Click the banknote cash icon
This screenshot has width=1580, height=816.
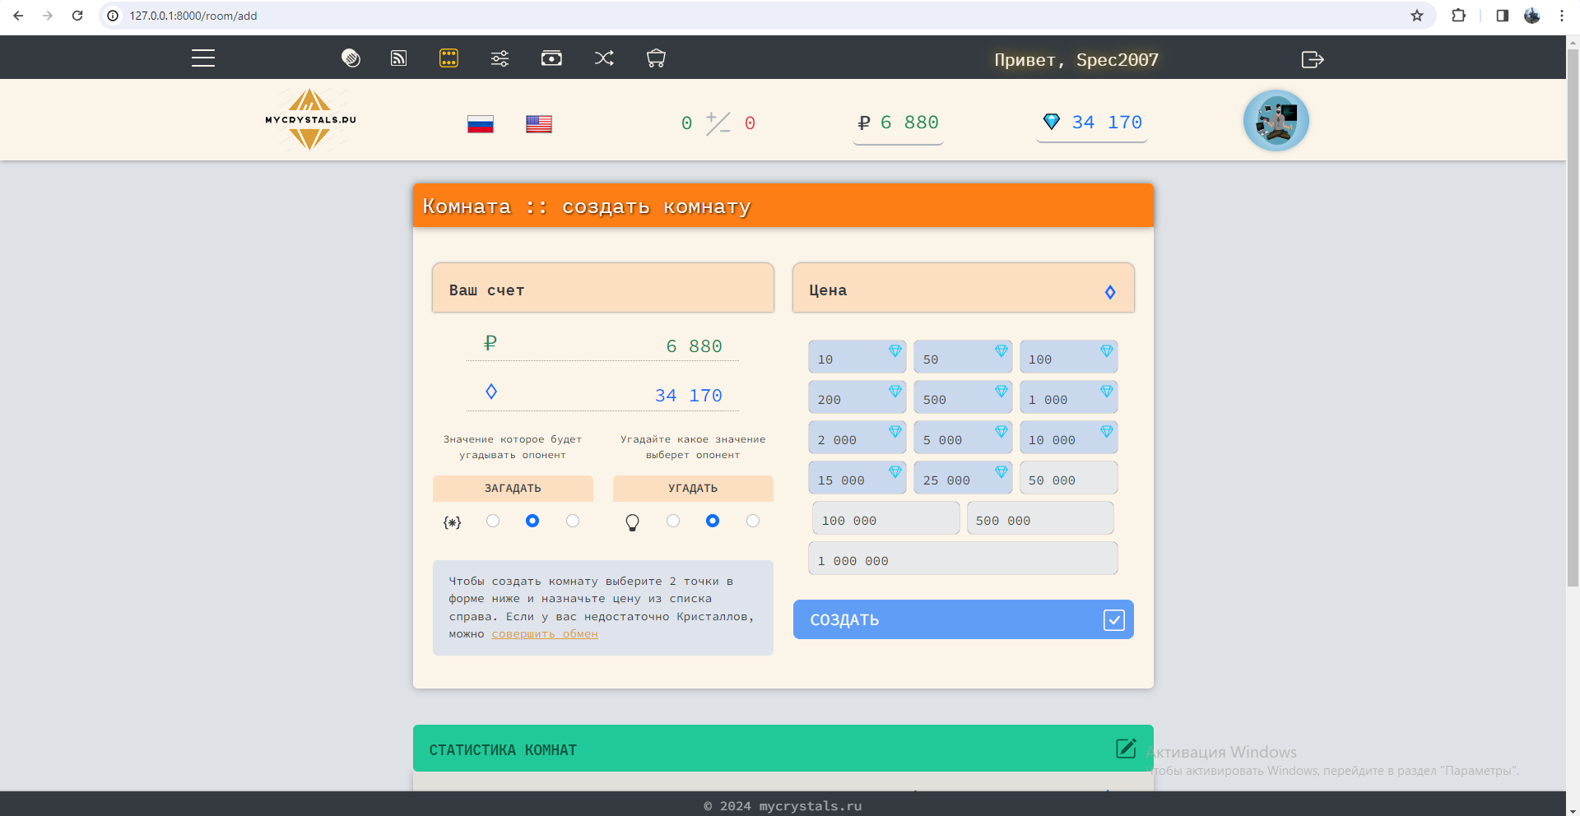coord(551,58)
